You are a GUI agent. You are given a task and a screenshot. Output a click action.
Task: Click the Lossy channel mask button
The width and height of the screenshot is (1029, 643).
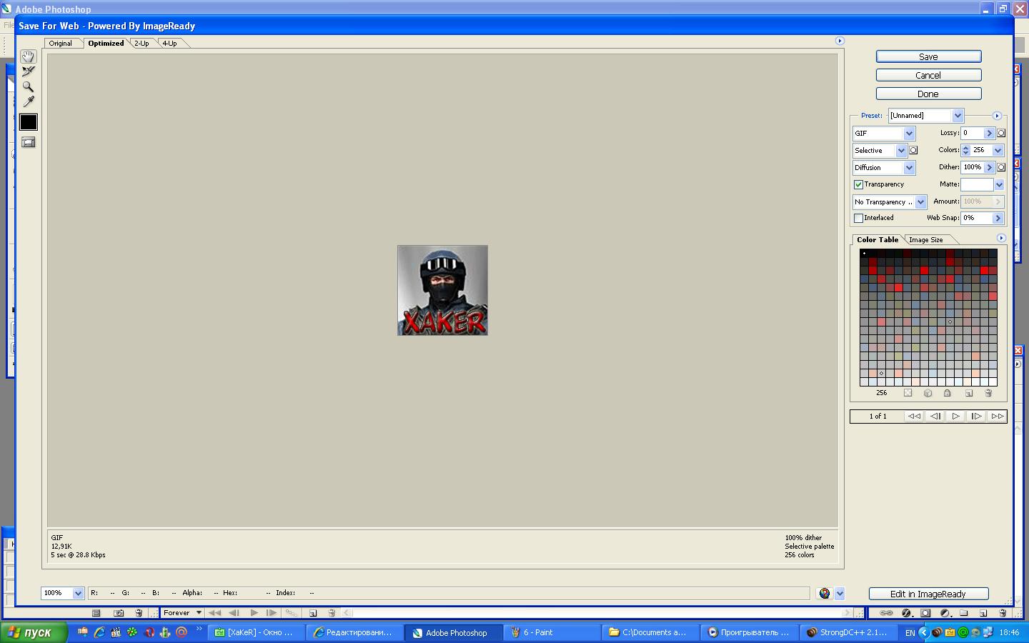coord(1001,133)
